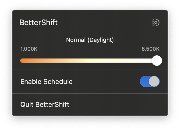Open the BetterShift settings gear

156,22
